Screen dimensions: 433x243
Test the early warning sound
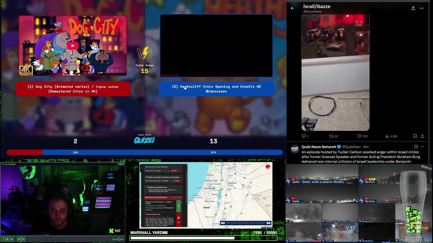[x=177, y=181]
